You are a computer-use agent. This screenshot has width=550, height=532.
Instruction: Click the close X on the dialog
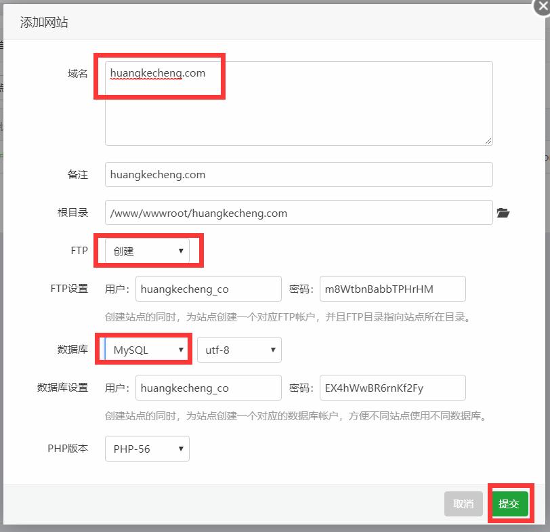click(539, 7)
